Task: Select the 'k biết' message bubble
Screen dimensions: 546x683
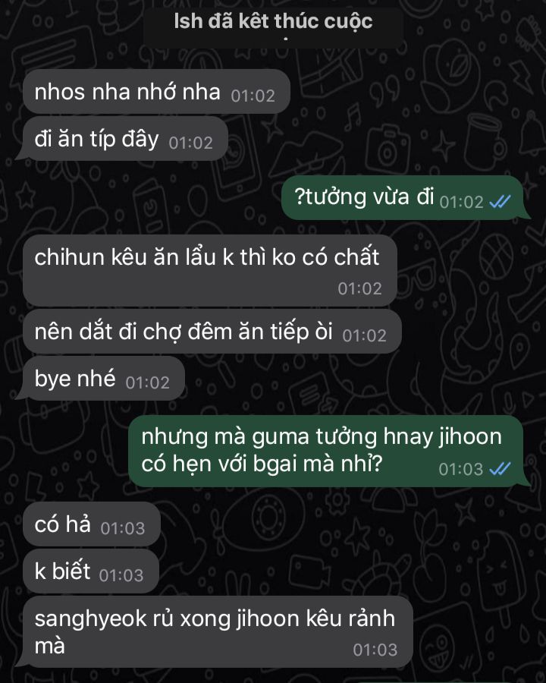Action: [90, 571]
